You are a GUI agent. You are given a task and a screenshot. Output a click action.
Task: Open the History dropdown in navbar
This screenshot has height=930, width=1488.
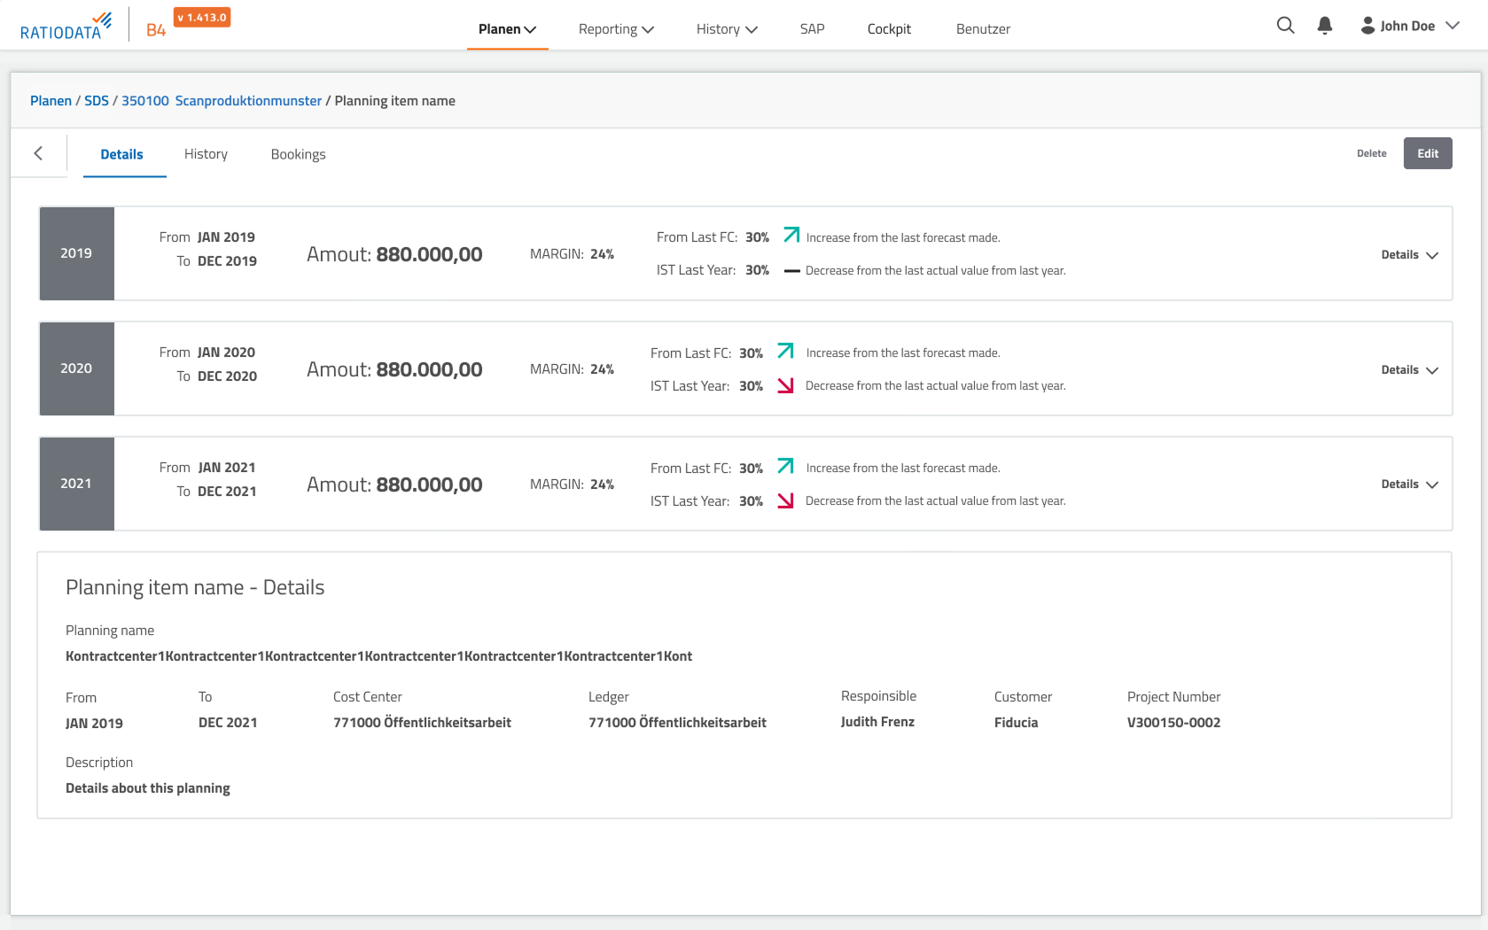click(727, 29)
